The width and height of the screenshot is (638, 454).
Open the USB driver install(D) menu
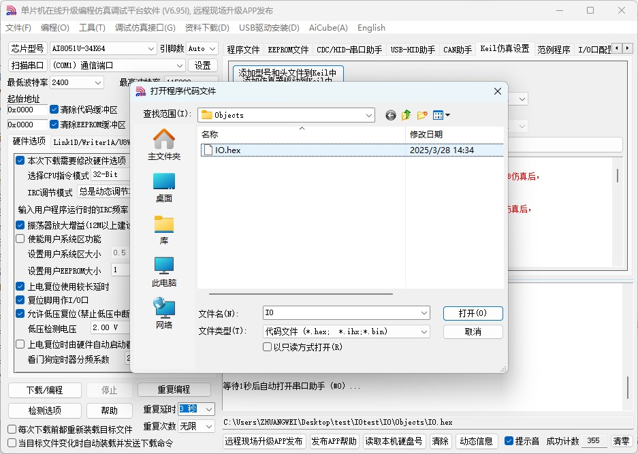point(269,28)
